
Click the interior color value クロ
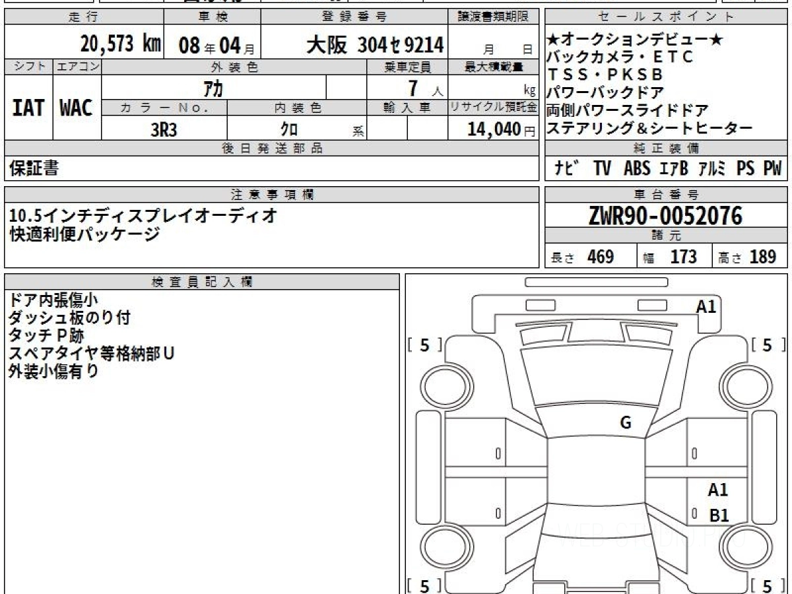(x=289, y=129)
